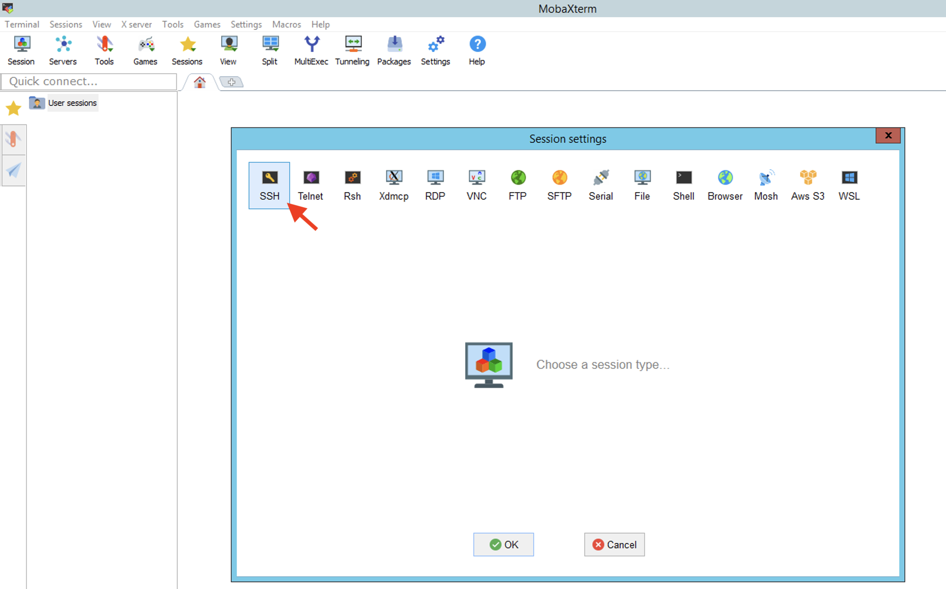Select the SSH session type

click(269, 185)
